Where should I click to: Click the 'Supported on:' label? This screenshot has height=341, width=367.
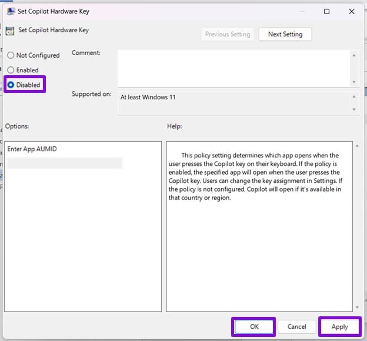[92, 94]
